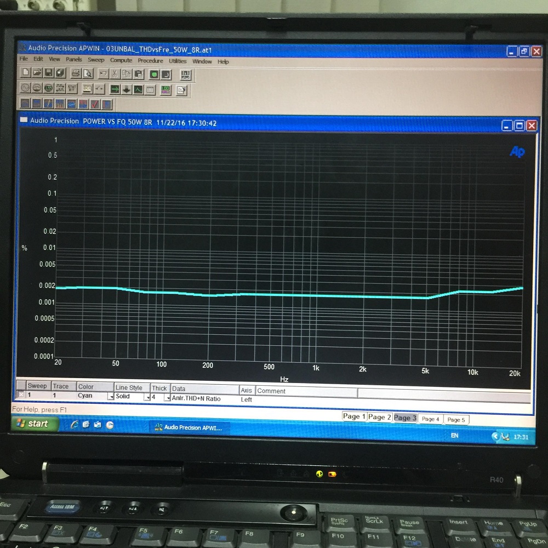Open the DCX panel icon
The image size is (548, 548).
click(87, 89)
